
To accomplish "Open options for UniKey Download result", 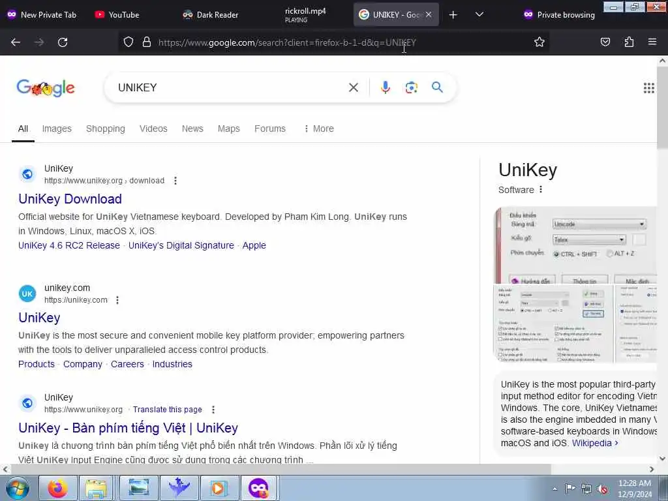I will 175,181.
